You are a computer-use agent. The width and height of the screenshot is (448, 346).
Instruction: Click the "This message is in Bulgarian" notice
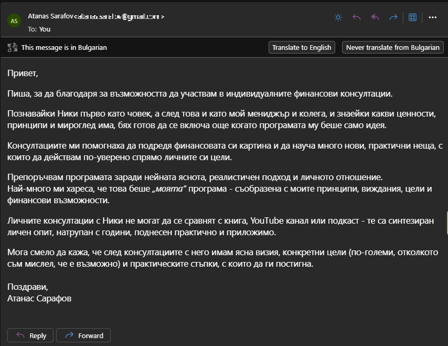pyautogui.click(x=64, y=47)
